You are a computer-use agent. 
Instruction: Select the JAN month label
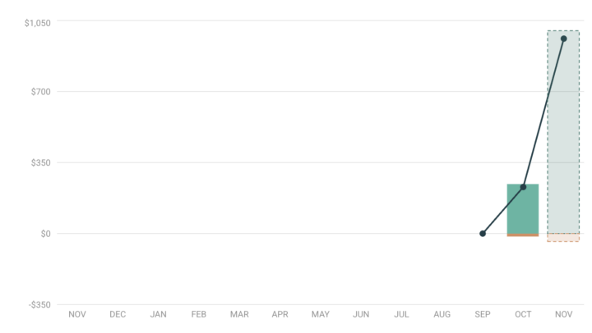[159, 315]
